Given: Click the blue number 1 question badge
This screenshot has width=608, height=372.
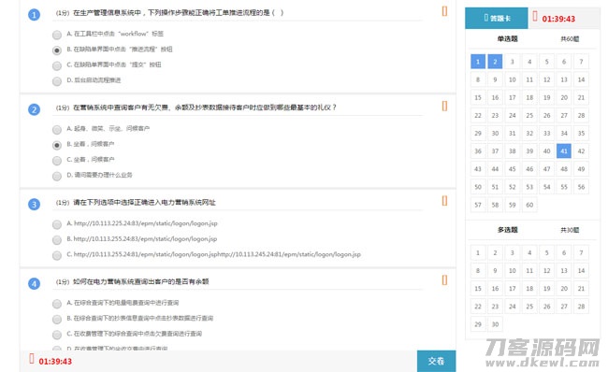Looking at the screenshot, I should 34,15.
